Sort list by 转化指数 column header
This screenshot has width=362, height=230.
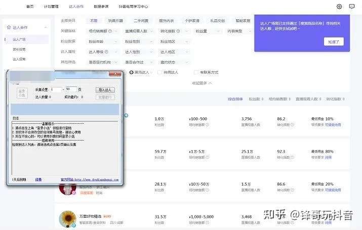tap(335, 99)
